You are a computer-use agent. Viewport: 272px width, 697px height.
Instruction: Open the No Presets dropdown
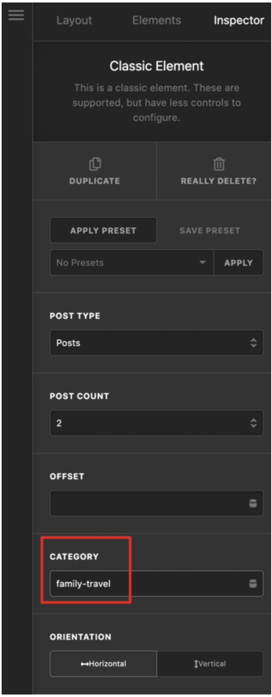pos(132,262)
